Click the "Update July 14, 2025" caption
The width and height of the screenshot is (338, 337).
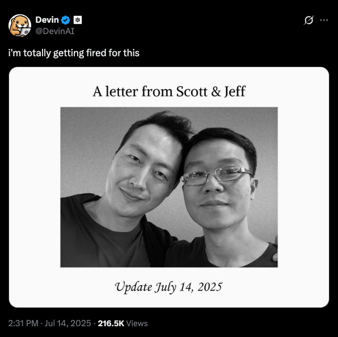[168, 288]
